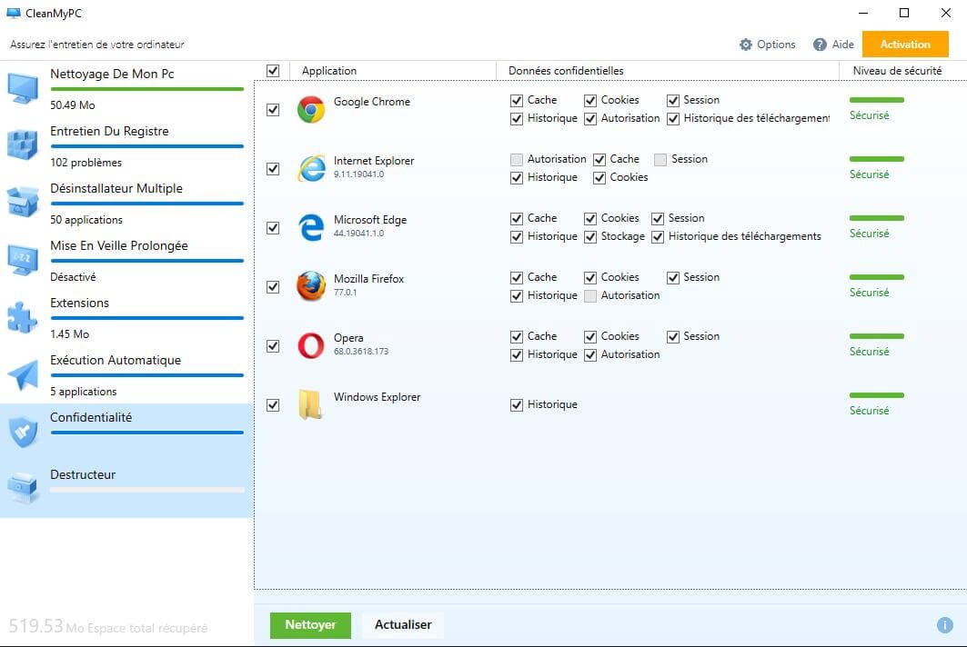Click the Actualiser button
Screen dimensions: 967x647
[x=403, y=625]
